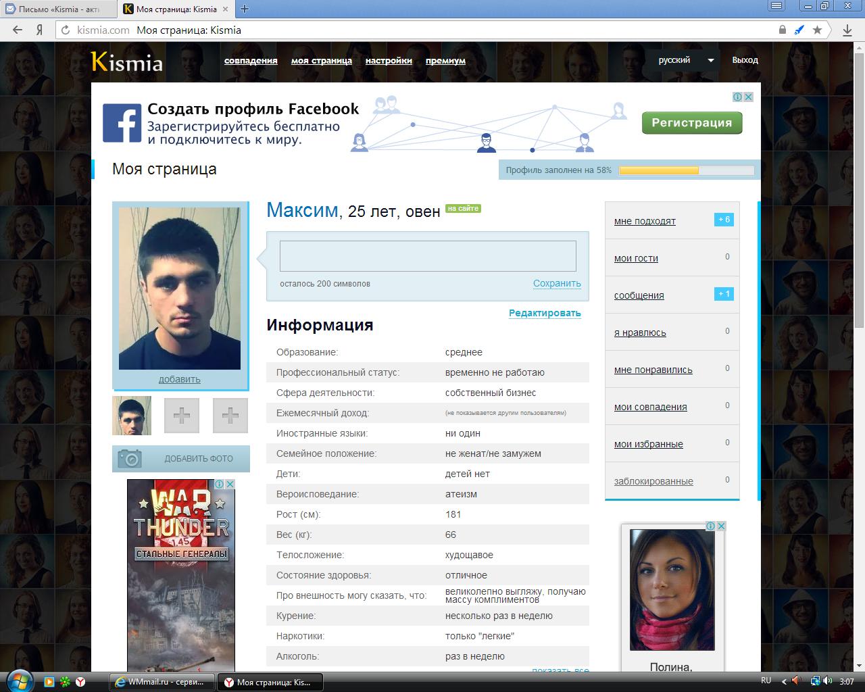Click the '+6' badge next to 'мне подходят'
Screen dimensions: 865x692
pos(724,220)
